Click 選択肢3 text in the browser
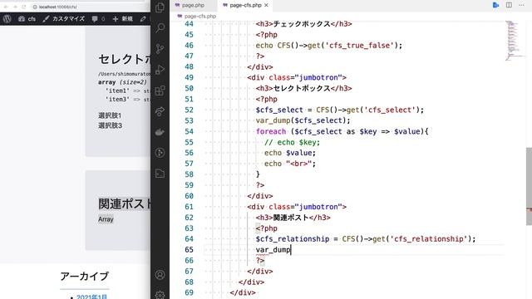The width and height of the screenshot is (532, 299). 110,125
